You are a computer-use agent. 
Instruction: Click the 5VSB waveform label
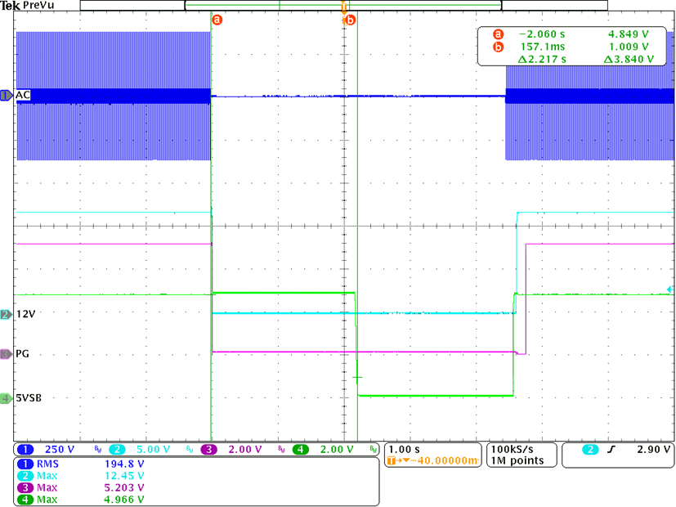(x=29, y=398)
